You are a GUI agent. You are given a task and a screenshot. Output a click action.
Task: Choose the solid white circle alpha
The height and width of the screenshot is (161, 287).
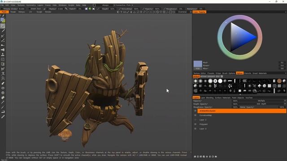point(220,81)
